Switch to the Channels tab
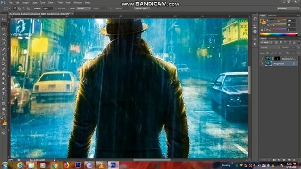This screenshot has height=169, width=301. pyautogui.click(x=272, y=38)
